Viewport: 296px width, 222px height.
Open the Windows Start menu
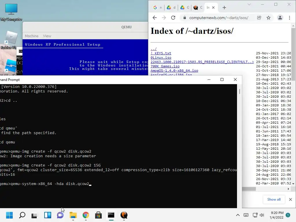pos(9,215)
